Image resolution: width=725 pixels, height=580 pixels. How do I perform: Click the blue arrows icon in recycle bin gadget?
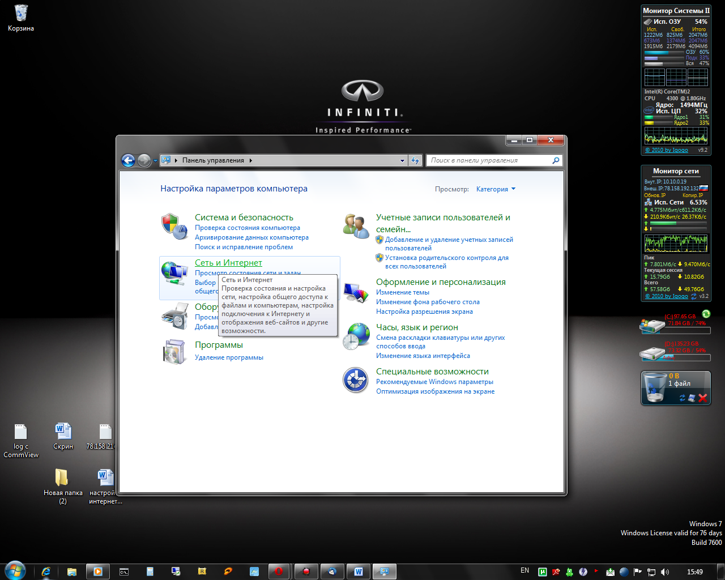pyautogui.click(x=683, y=398)
